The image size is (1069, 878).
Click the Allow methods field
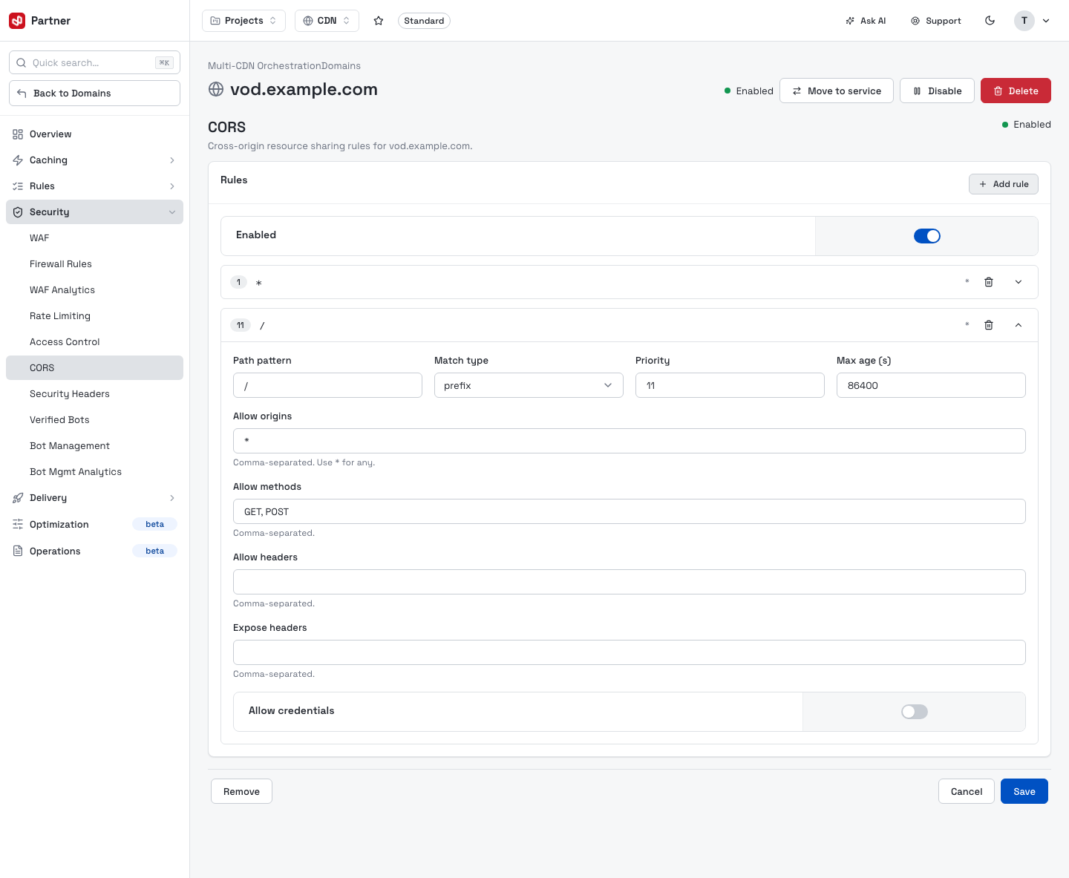click(630, 511)
